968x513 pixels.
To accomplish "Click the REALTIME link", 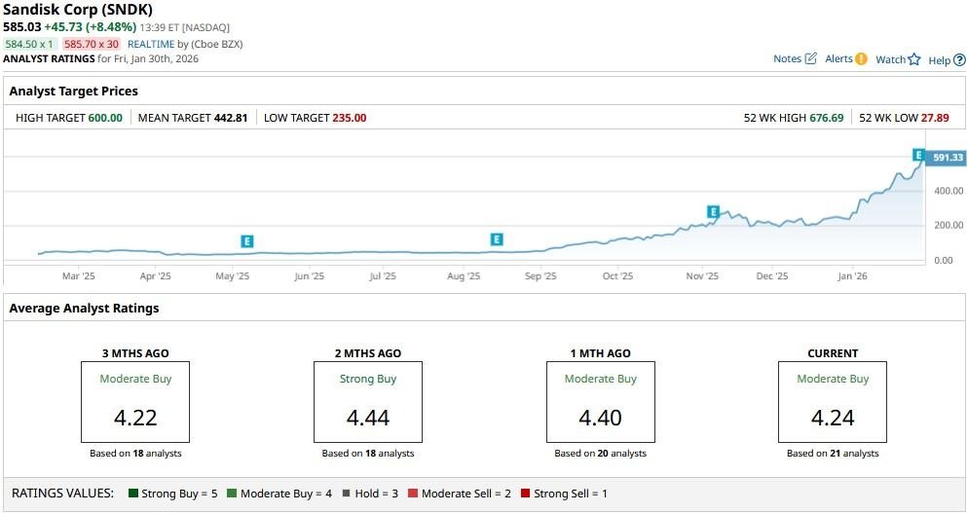I will click(x=151, y=44).
